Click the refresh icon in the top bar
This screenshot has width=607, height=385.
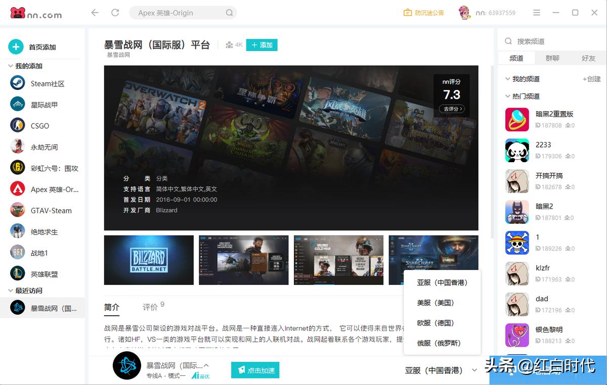(x=115, y=13)
